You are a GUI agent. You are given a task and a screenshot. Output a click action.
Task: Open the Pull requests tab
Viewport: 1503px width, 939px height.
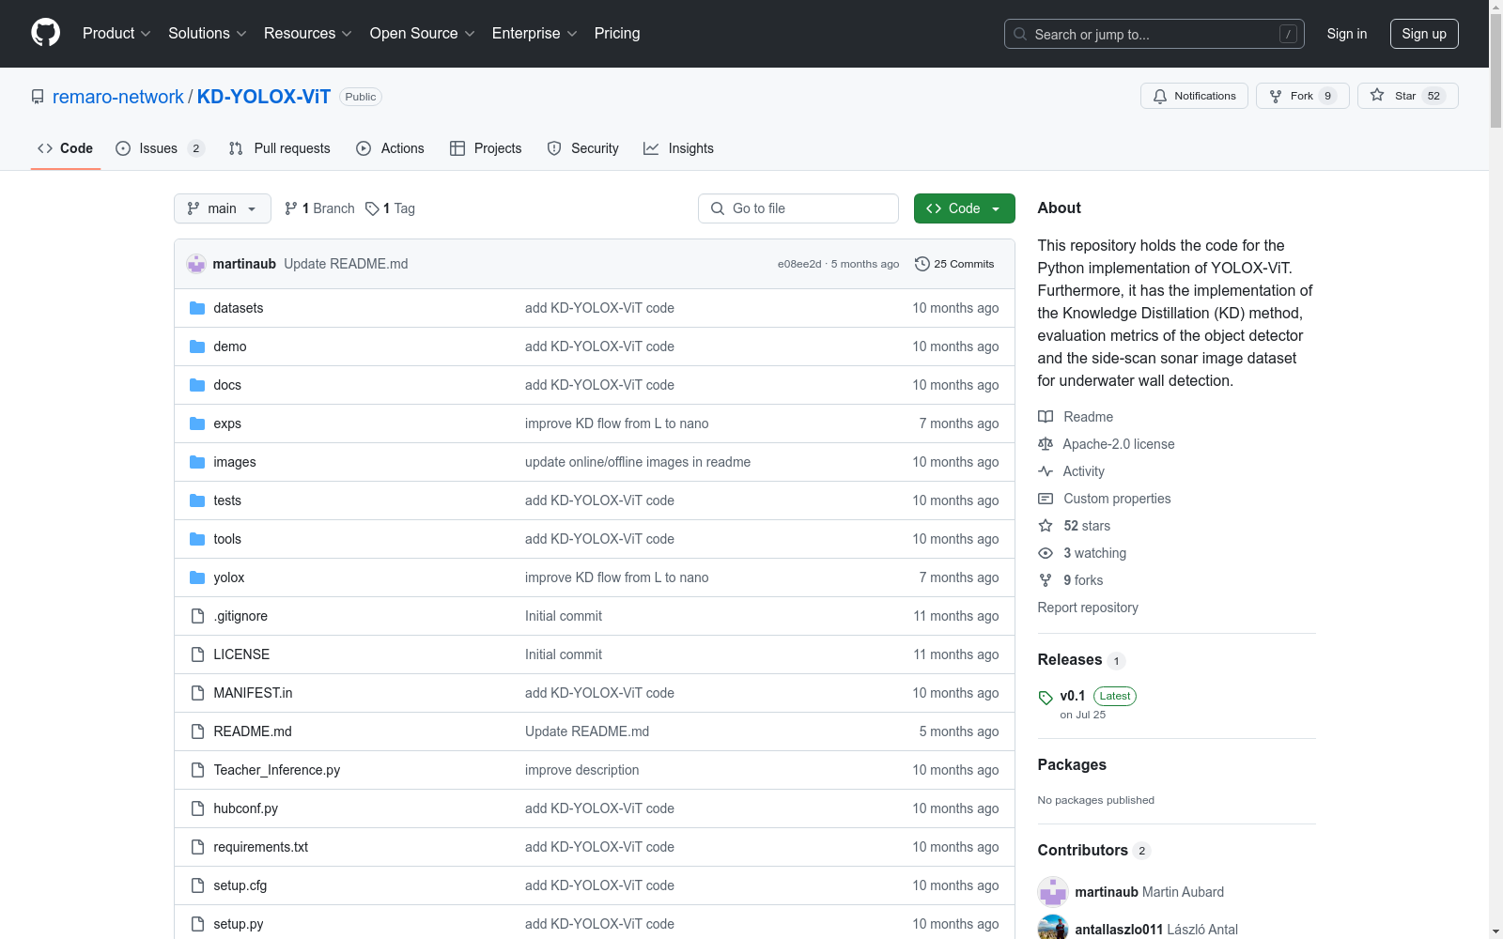coord(280,148)
